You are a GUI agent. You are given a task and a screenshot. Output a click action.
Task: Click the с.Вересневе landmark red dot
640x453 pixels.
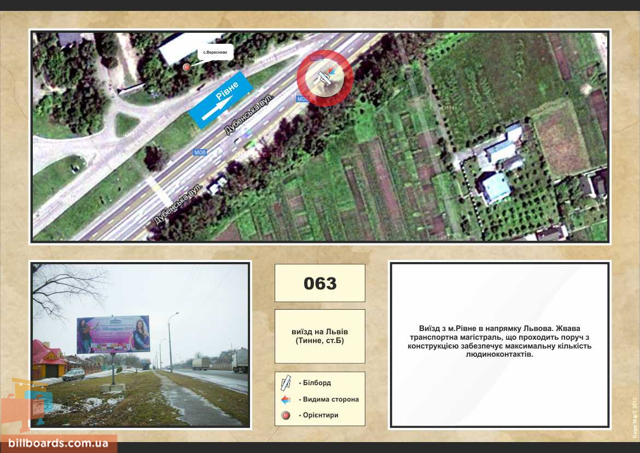tap(187, 67)
